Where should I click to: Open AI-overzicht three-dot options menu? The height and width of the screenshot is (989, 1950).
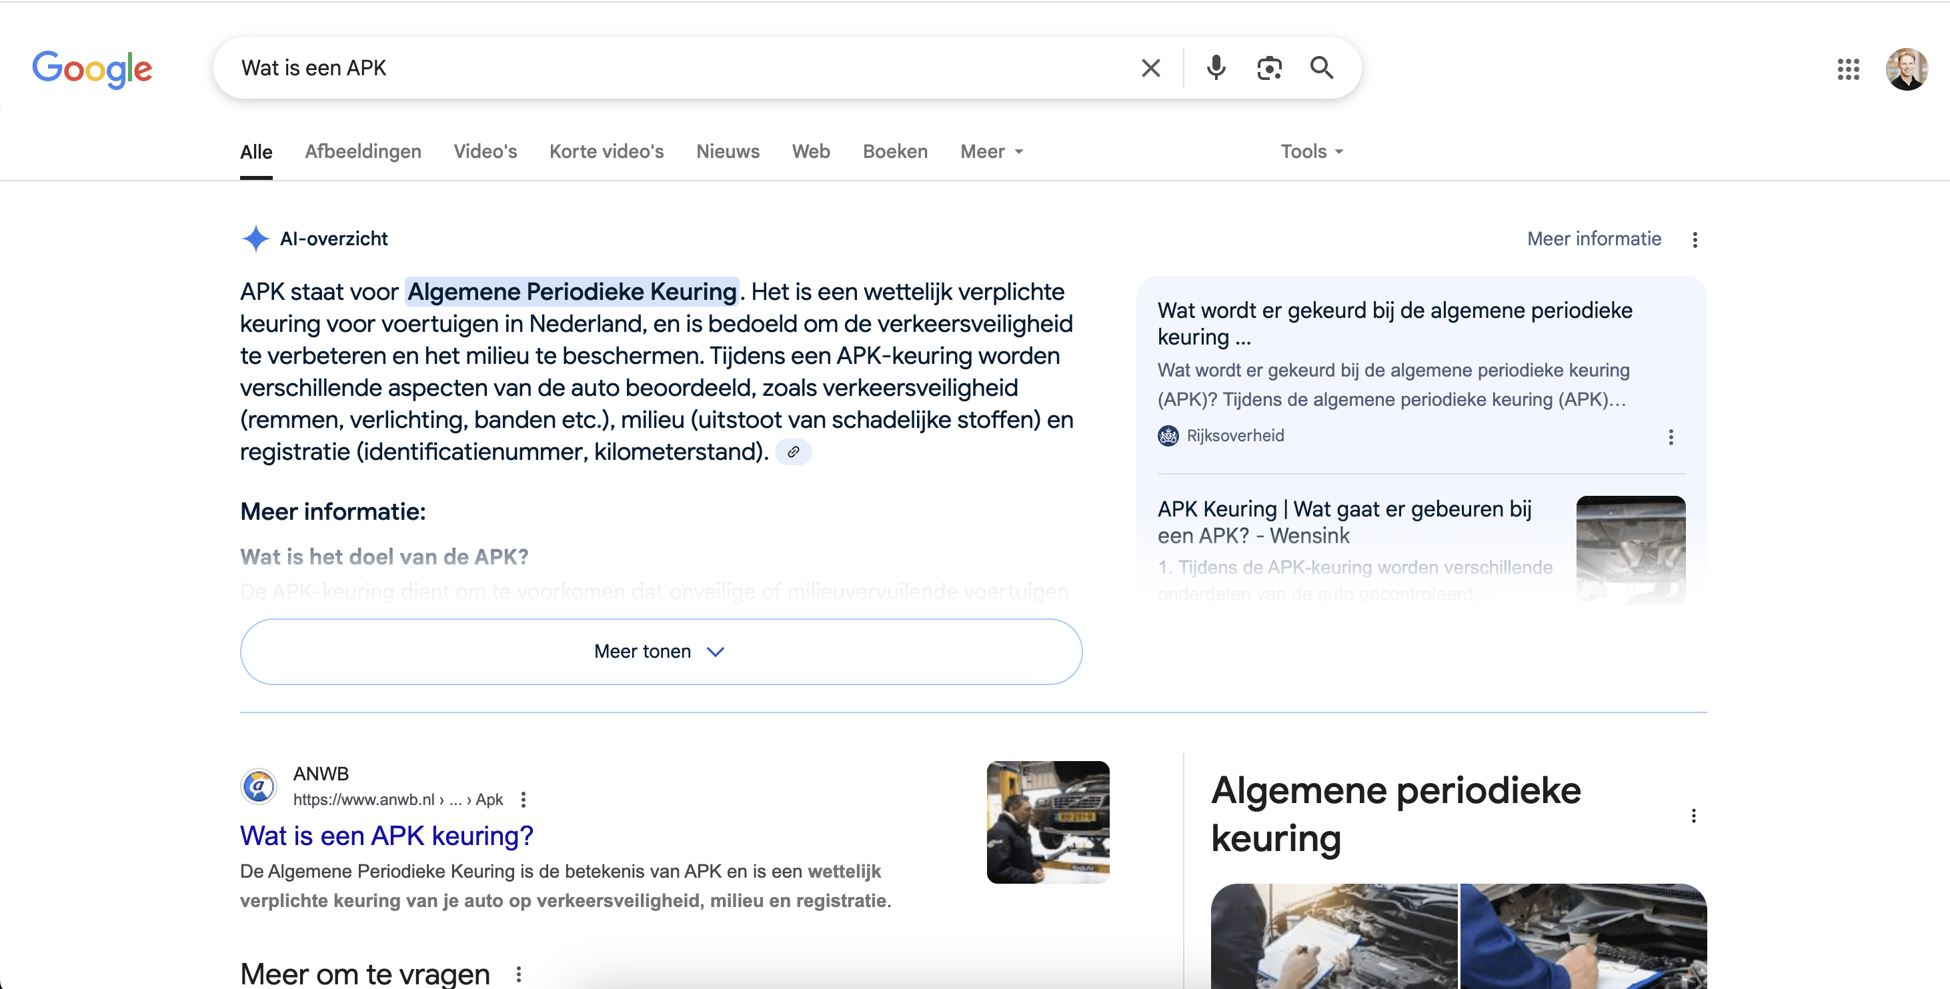click(1694, 240)
